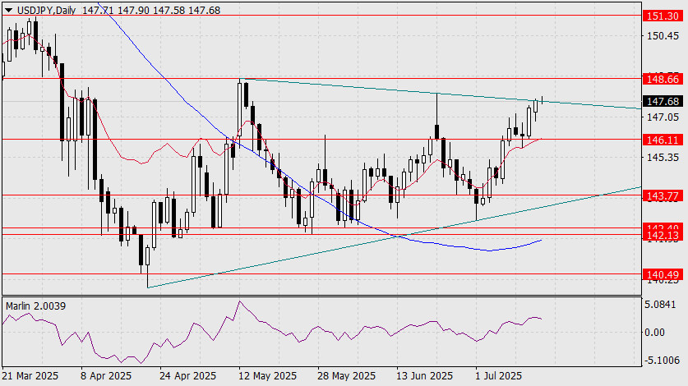Screen dimensions: 688x386
Task: Click the 13 Jun 2025 date marker
Action: (424, 376)
